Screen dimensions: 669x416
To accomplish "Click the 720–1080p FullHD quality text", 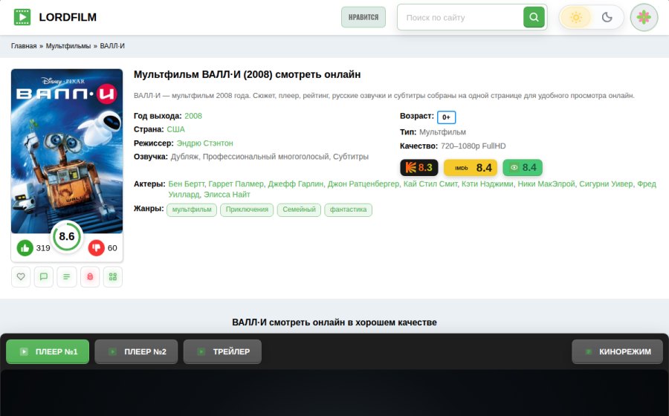I will pos(474,146).
